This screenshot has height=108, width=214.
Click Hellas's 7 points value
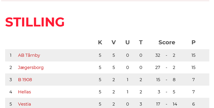pos(193,92)
